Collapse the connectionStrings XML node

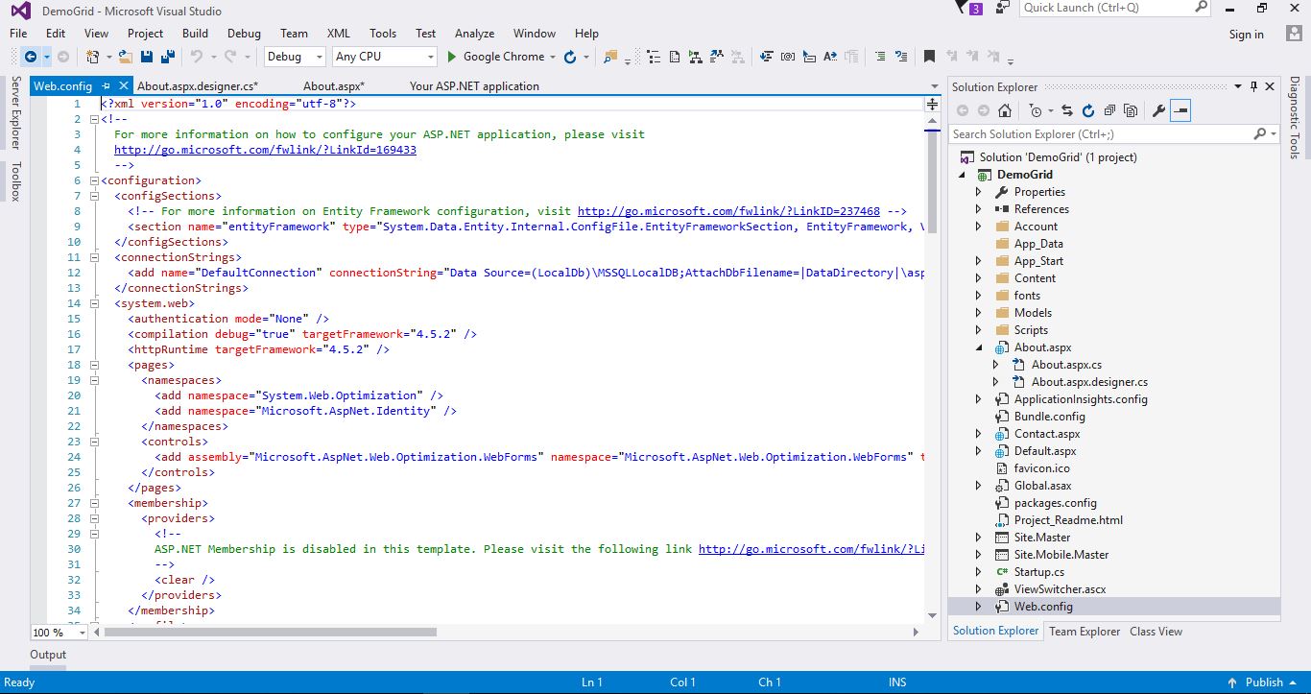pyautogui.click(x=93, y=257)
